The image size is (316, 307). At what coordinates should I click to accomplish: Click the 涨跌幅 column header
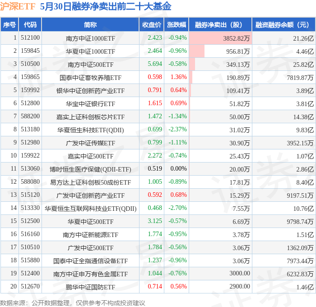(177, 24)
